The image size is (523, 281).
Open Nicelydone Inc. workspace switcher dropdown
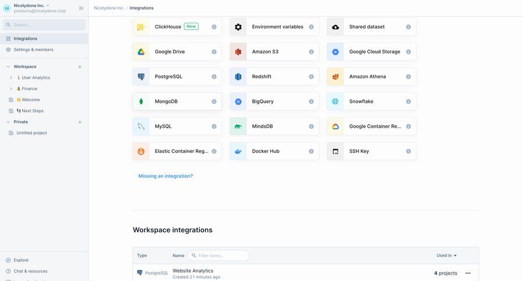click(48, 5)
